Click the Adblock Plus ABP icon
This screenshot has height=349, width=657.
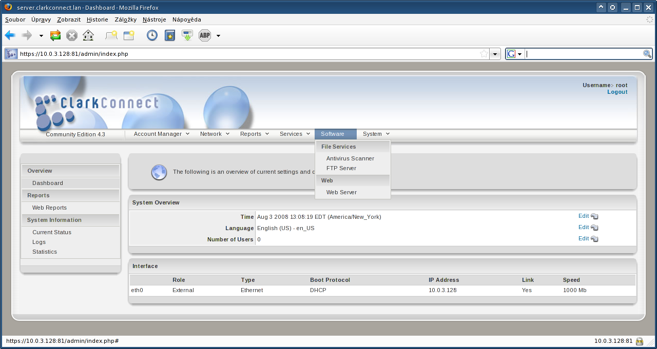[x=205, y=35]
